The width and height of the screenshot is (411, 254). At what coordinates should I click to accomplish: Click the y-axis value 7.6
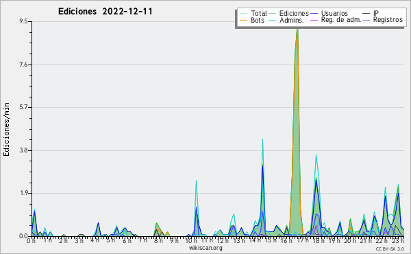23,65
